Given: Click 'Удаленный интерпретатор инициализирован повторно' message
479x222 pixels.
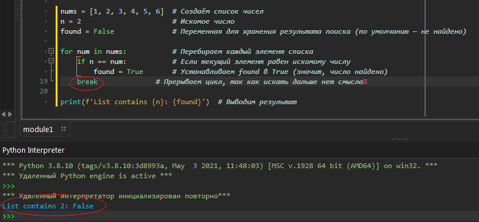Looking at the screenshot, I should [116, 196].
